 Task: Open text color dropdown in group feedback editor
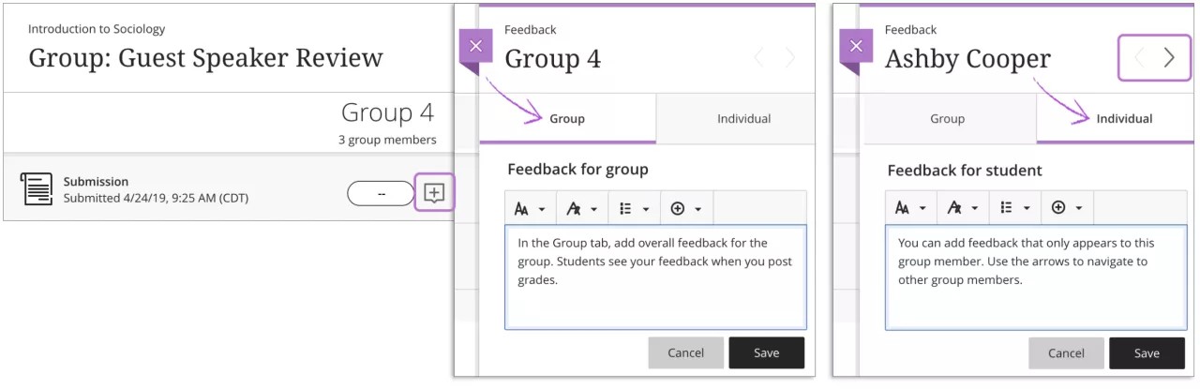(x=582, y=208)
